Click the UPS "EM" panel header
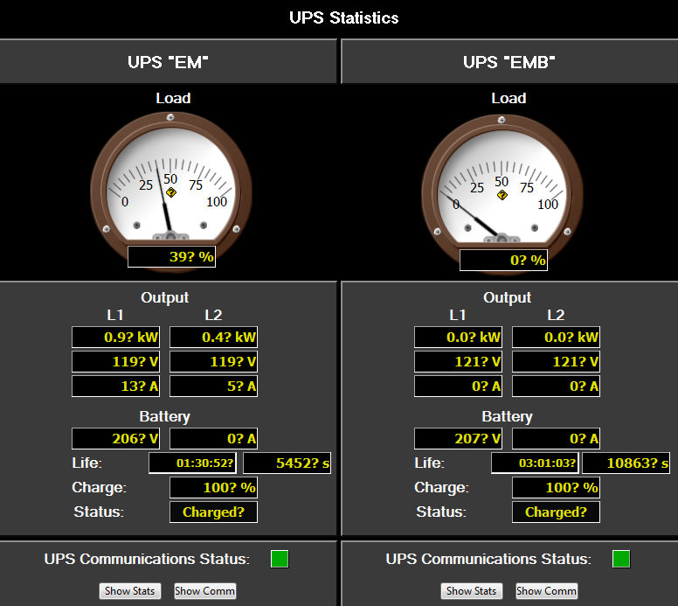This screenshot has width=678, height=606. point(168,62)
